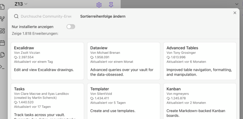Close the community plugins dialog
243x119 pixels.
[235, 13]
